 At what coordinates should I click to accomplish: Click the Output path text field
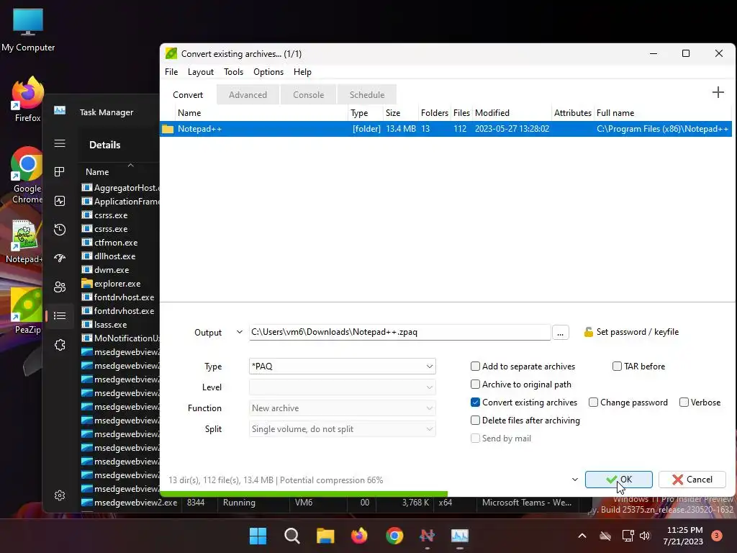coord(399,332)
